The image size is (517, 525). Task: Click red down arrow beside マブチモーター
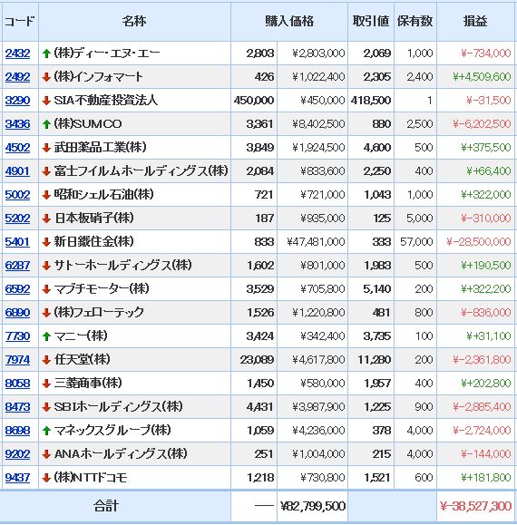click(x=46, y=289)
